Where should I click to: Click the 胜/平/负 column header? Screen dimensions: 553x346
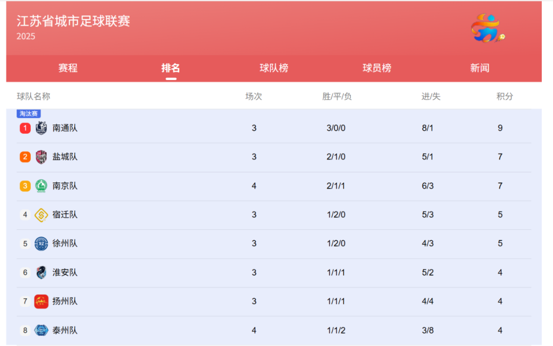click(337, 96)
